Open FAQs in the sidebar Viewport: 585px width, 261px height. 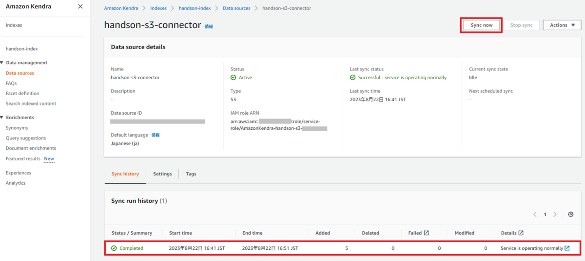coord(11,84)
